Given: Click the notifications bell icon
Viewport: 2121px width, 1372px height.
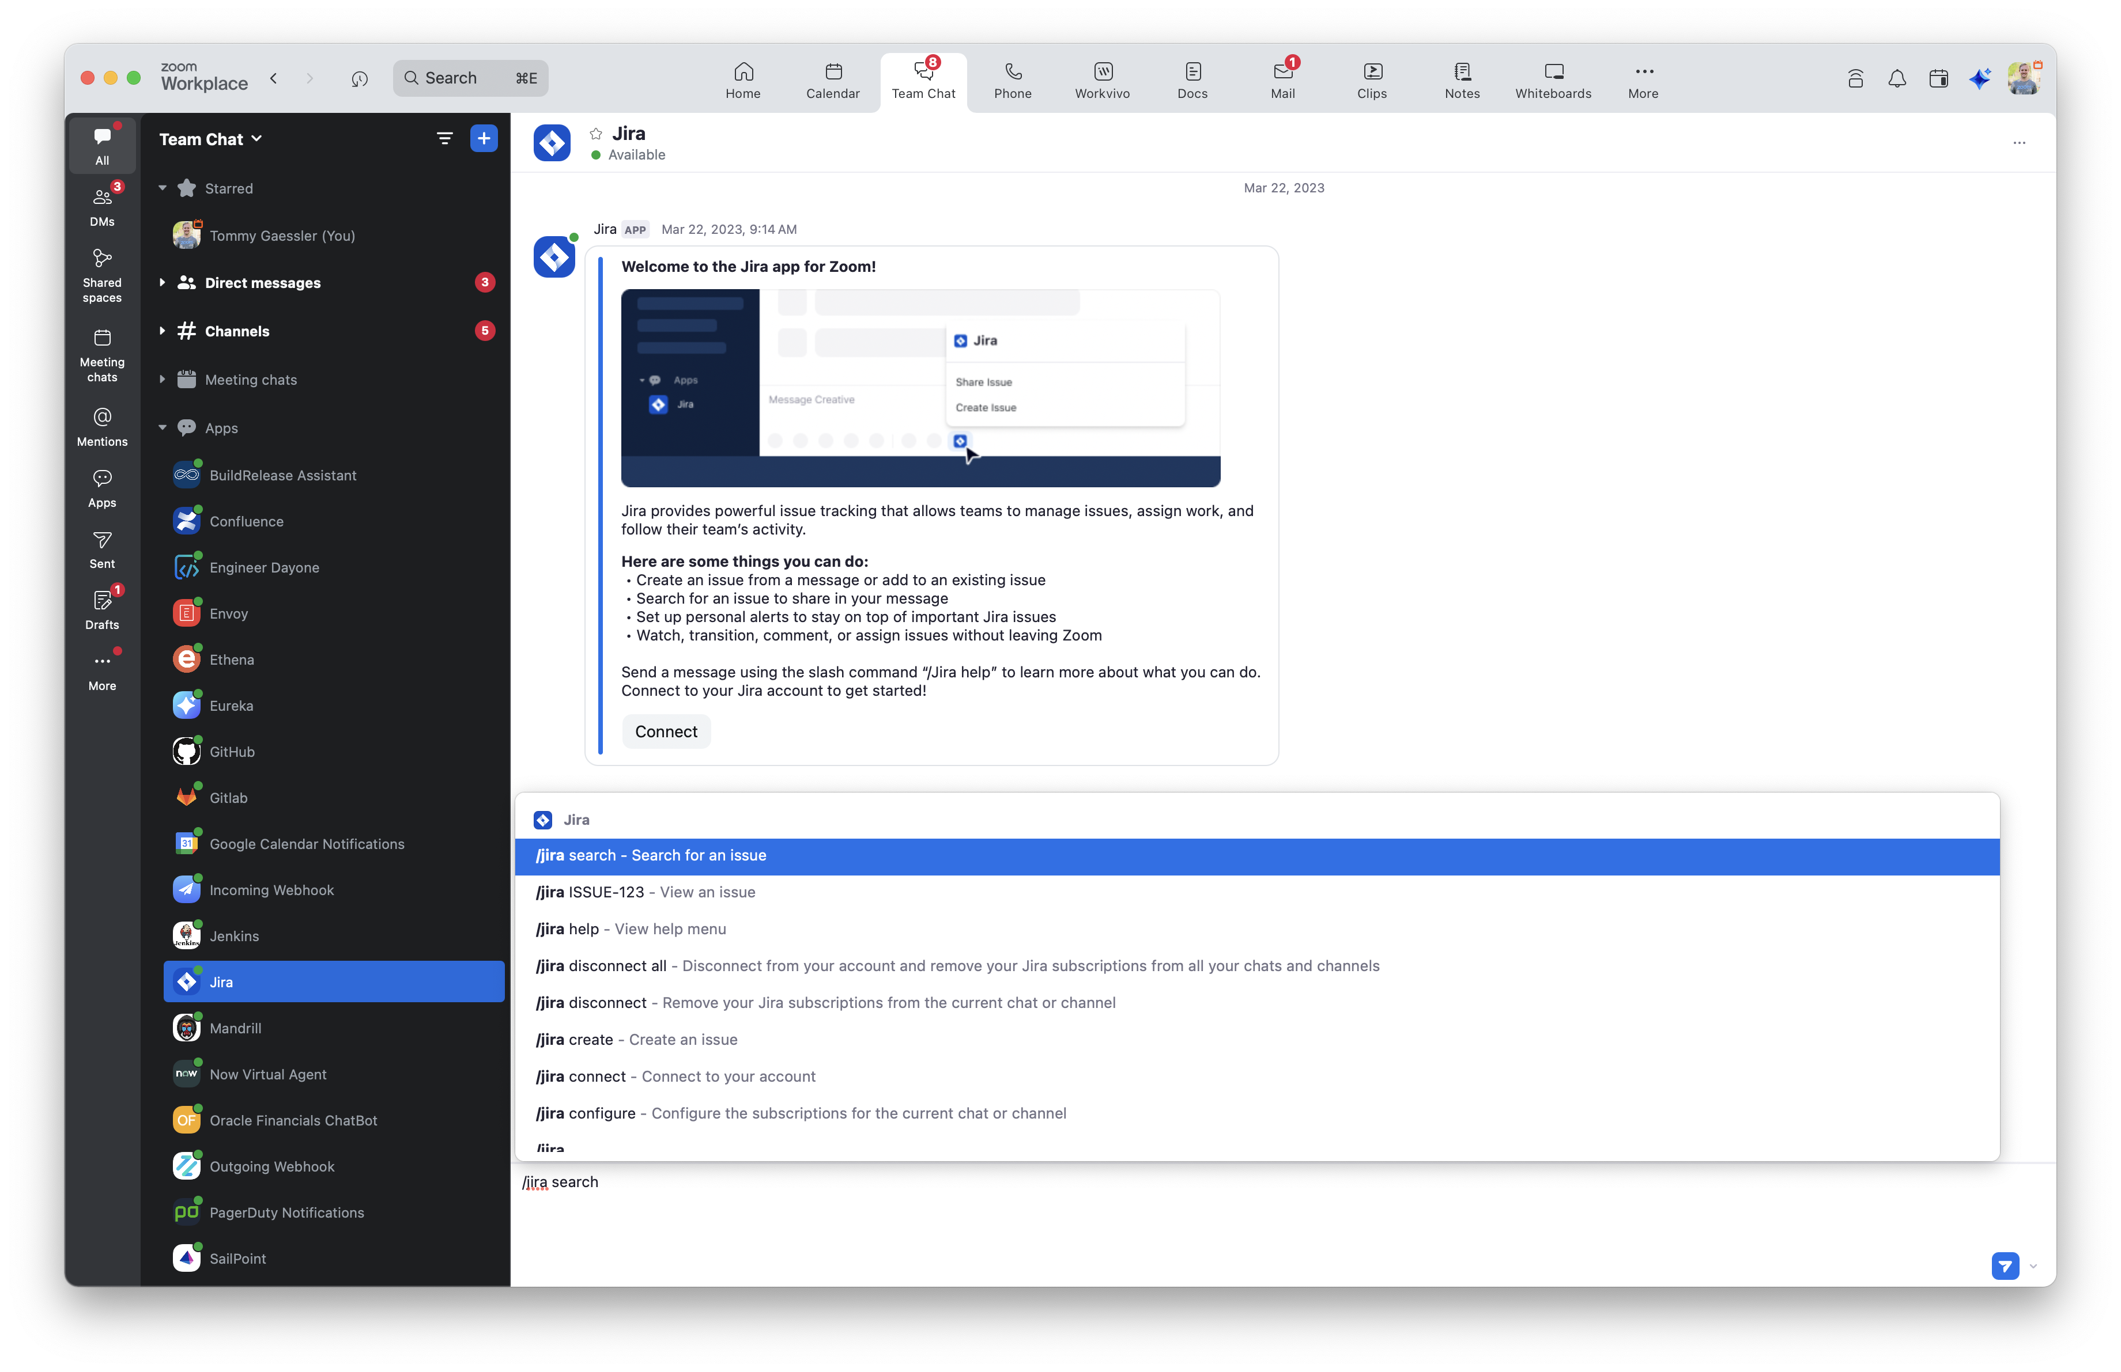Looking at the screenshot, I should coord(1896,78).
